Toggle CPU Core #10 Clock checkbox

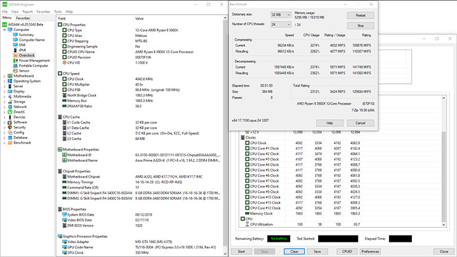coord(247,197)
